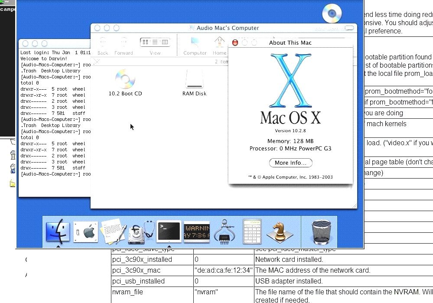Switch Finder to column view
Image resolution: width=433 pixels, height=303 pixels.
(x=165, y=42)
